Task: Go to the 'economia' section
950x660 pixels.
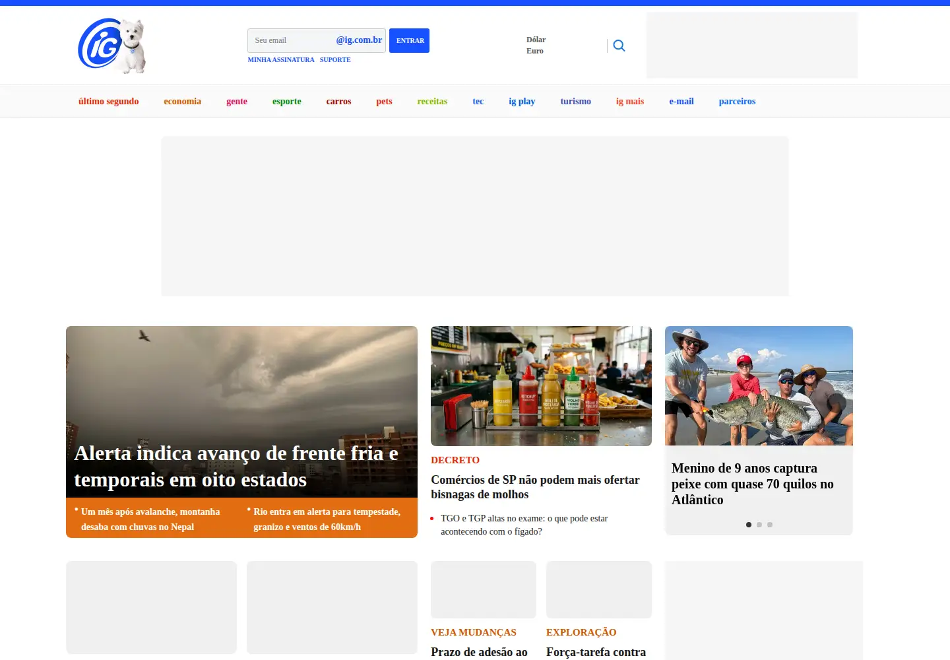Action: tap(183, 101)
